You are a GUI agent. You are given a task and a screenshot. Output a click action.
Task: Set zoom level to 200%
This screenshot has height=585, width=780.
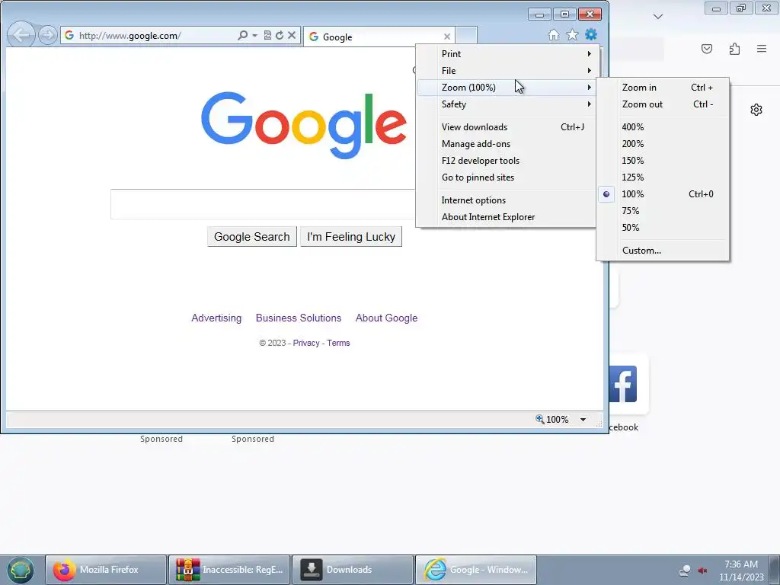coord(663,144)
